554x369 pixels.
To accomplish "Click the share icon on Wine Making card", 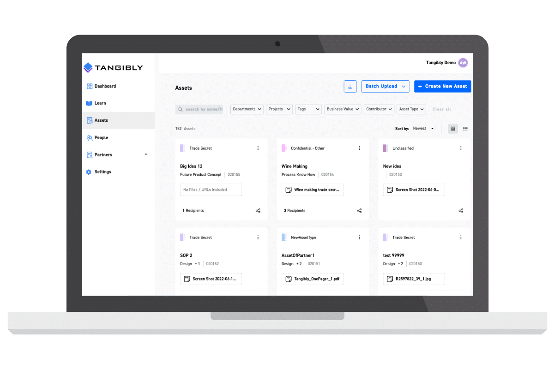I will point(359,210).
